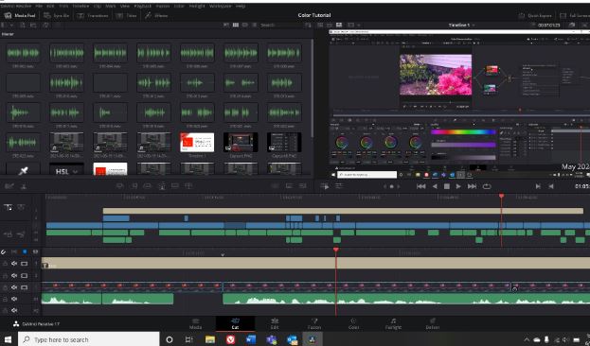Switch to the Media page tab
This screenshot has width=590, height=346.
tap(195, 324)
